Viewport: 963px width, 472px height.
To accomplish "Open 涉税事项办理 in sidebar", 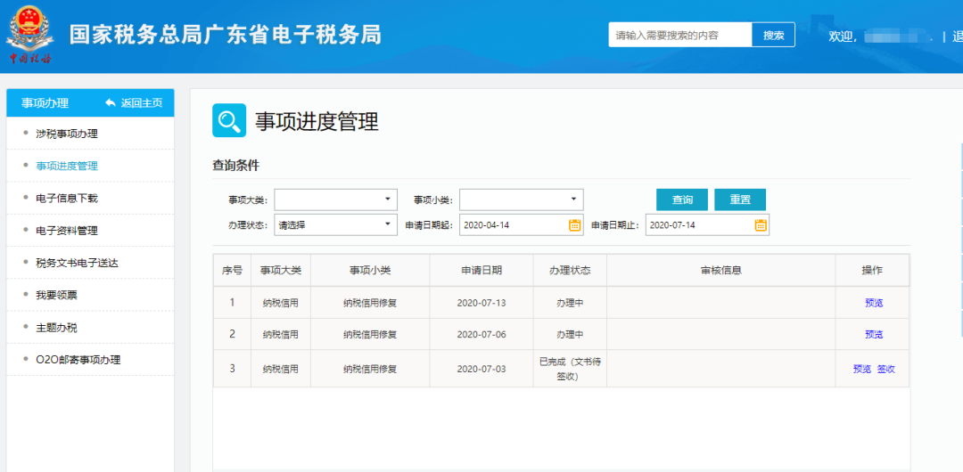I will 67,134.
